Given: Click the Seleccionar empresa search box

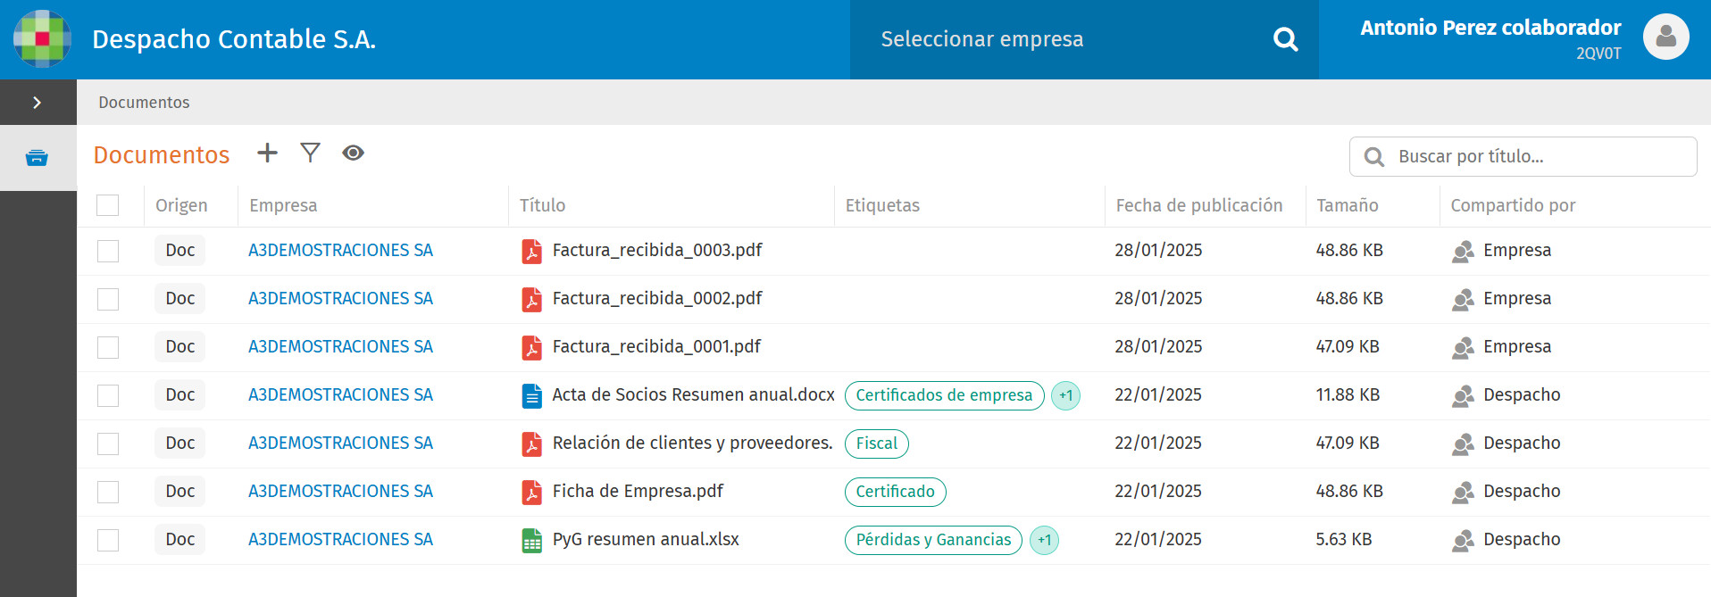Looking at the screenshot, I should (1084, 39).
